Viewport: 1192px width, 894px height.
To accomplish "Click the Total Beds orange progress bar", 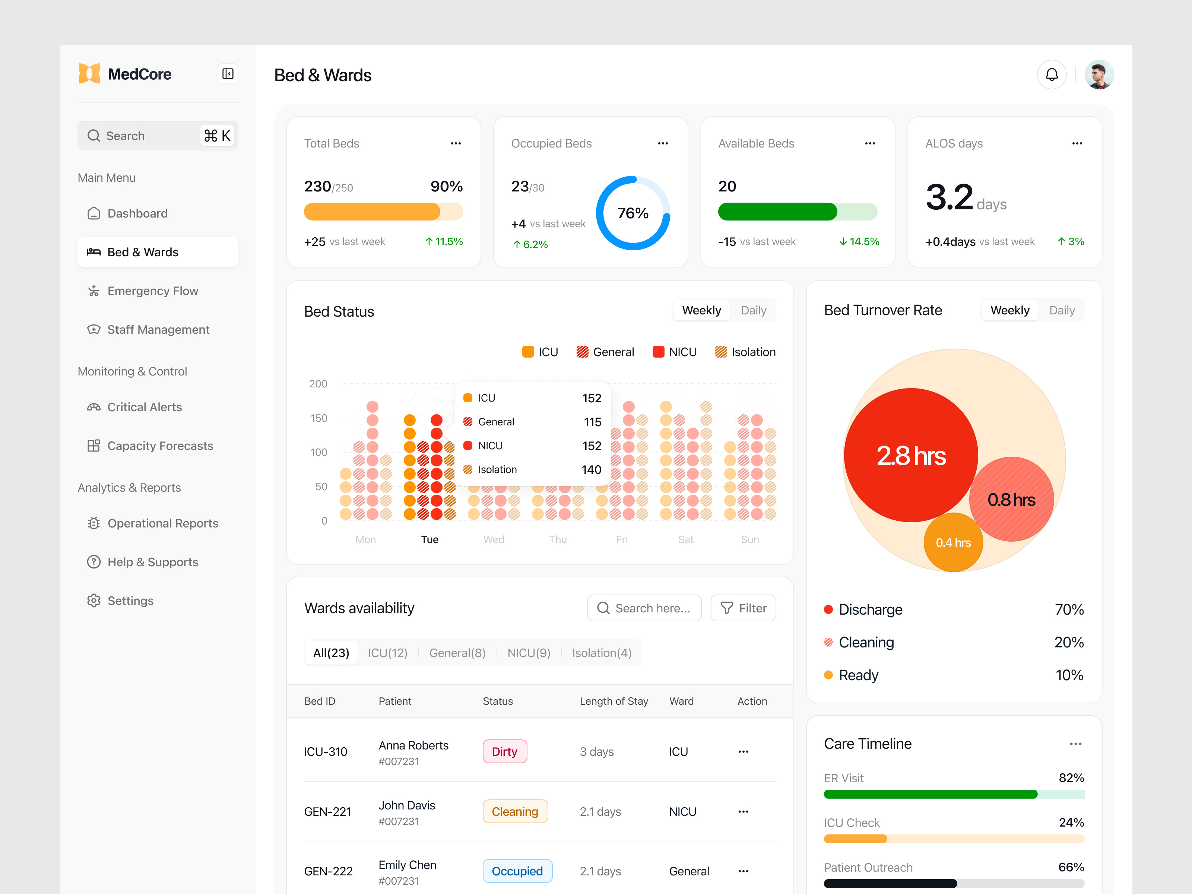I will pyautogui.click(x=383, y=212).
